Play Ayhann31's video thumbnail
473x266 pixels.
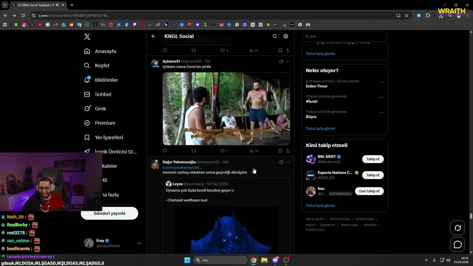point(226,109)
